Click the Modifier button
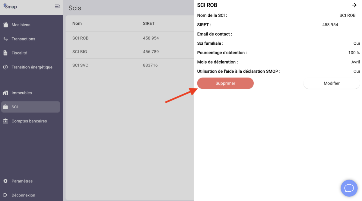 tap(332, 83)
